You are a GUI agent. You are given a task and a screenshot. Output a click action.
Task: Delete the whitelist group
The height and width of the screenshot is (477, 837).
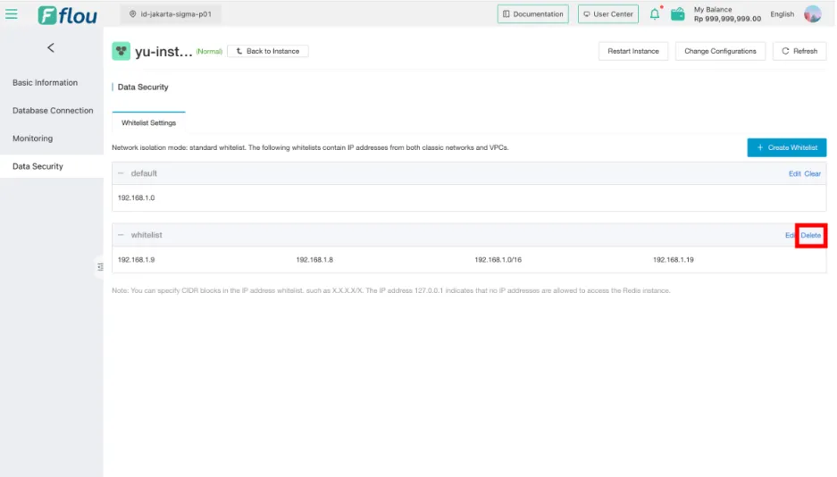pos(810,235)
